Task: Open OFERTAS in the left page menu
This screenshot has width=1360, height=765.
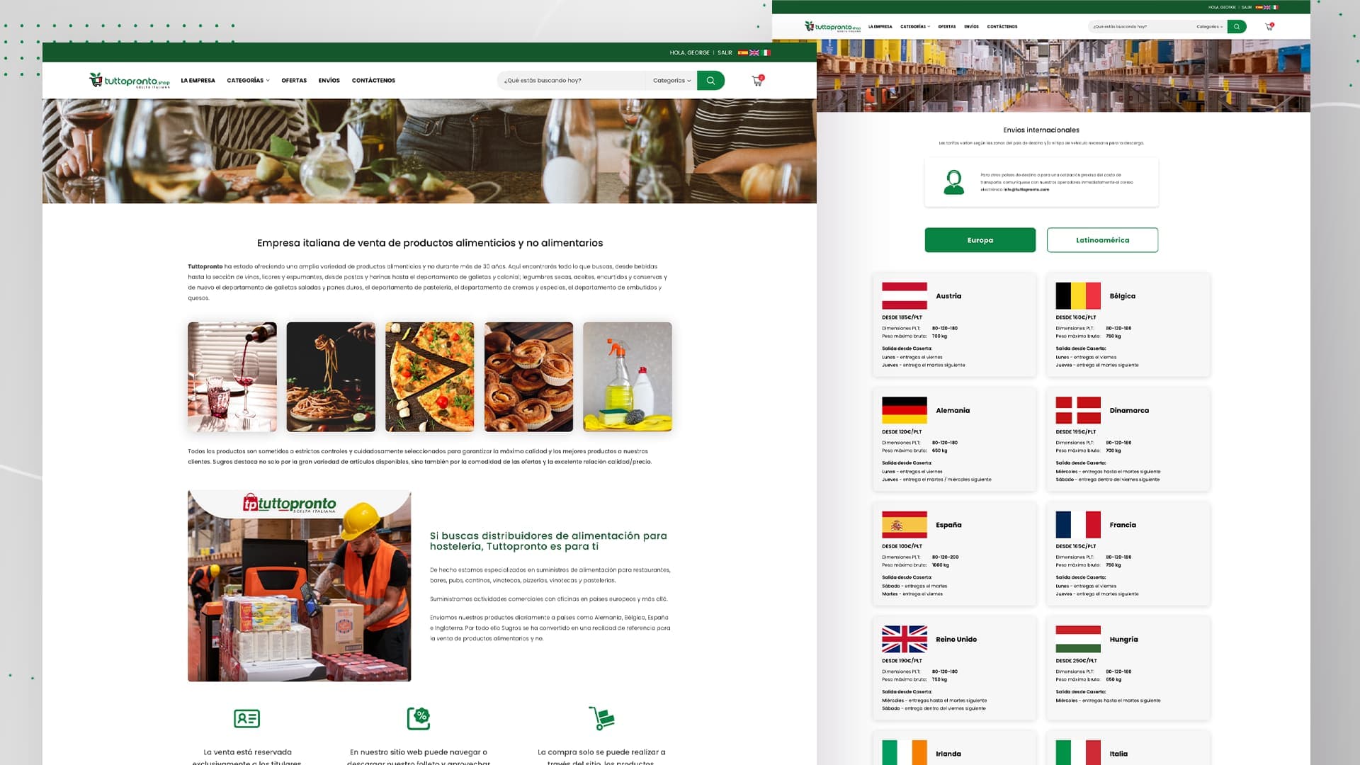Action: click(x=294, y=81)
